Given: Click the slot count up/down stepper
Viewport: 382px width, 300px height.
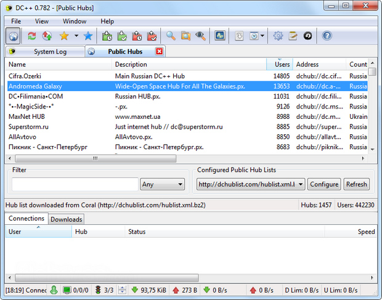Looking at the screenshot, I should pyautogui.click(x=122, y=290).
